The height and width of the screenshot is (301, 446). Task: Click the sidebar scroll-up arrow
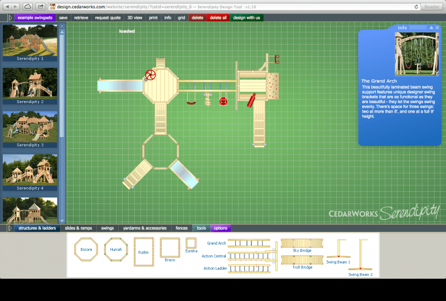coord(62,32)
